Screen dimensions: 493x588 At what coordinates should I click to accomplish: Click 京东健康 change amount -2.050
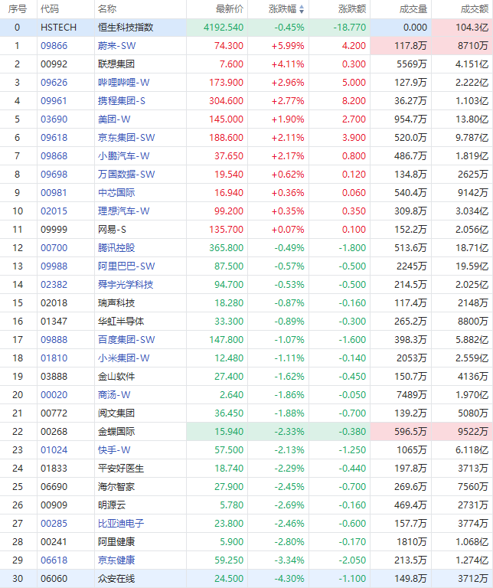click(351, 560)
